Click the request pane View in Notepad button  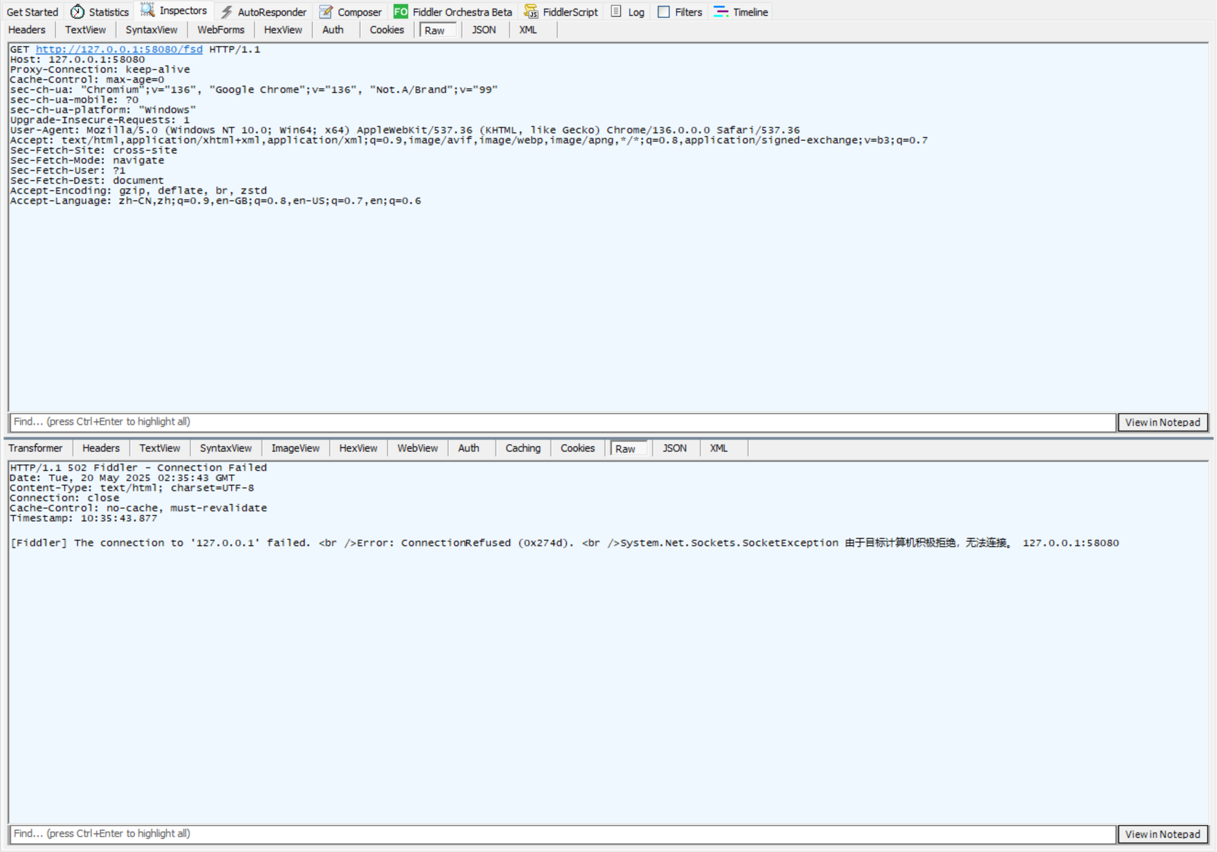[1163, 422]
